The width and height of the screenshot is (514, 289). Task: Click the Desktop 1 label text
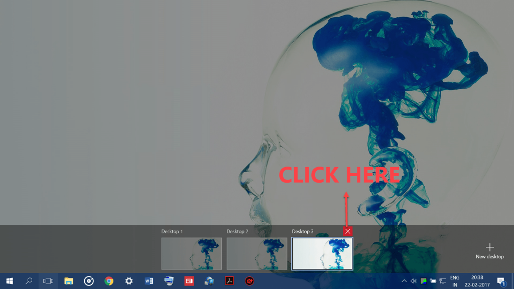pos(172,231)
